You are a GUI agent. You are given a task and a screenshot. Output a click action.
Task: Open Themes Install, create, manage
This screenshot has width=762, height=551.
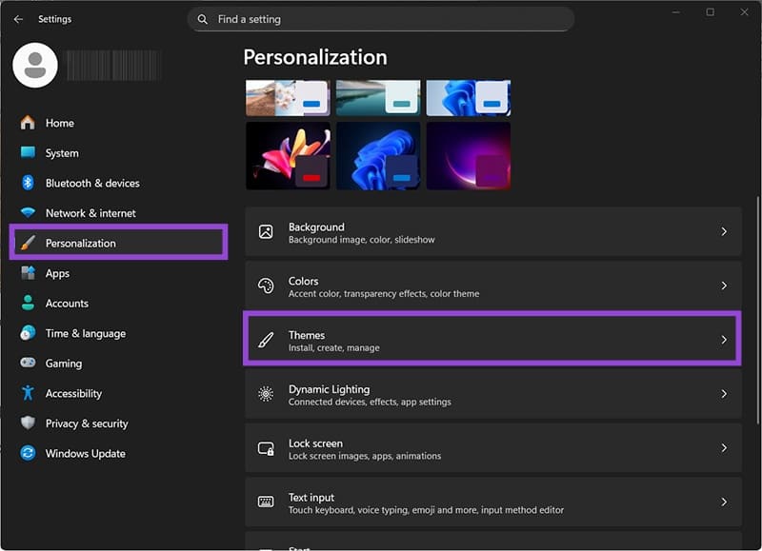(491, 339)
